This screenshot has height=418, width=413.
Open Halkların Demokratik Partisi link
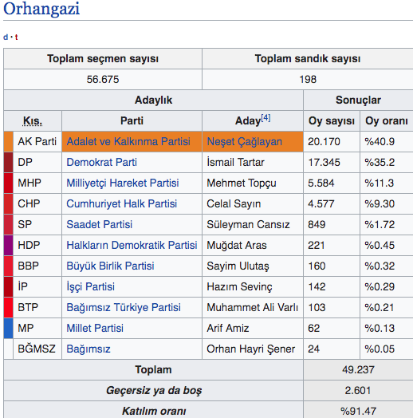(x=132, y=245)
